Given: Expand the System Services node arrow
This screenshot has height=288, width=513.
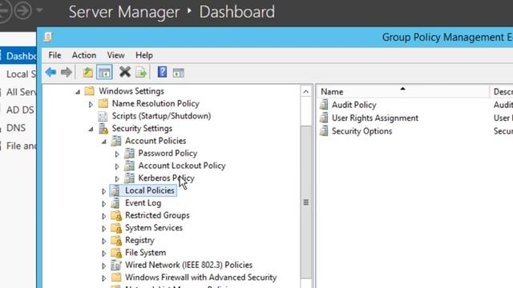Looking at the screenshot, I should click(103, 228).
